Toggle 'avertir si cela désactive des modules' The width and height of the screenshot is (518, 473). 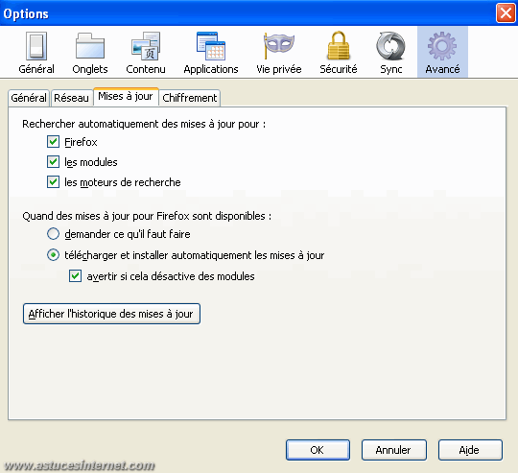(76, 276)
